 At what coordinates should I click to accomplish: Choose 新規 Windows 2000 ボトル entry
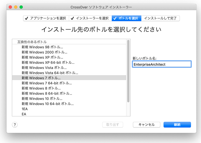click(69, 52)
